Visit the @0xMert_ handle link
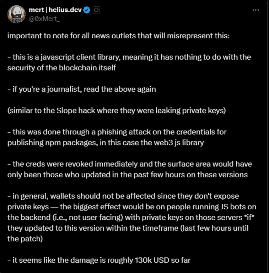This screenshot has height=273, width=269. [44, 18]
